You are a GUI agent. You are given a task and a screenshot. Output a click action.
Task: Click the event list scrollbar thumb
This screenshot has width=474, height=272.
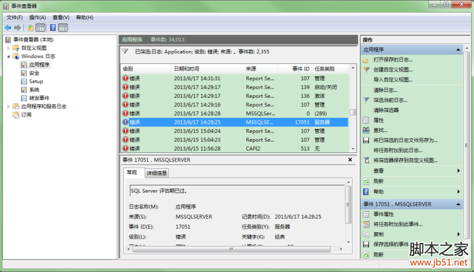pos(353,112)
